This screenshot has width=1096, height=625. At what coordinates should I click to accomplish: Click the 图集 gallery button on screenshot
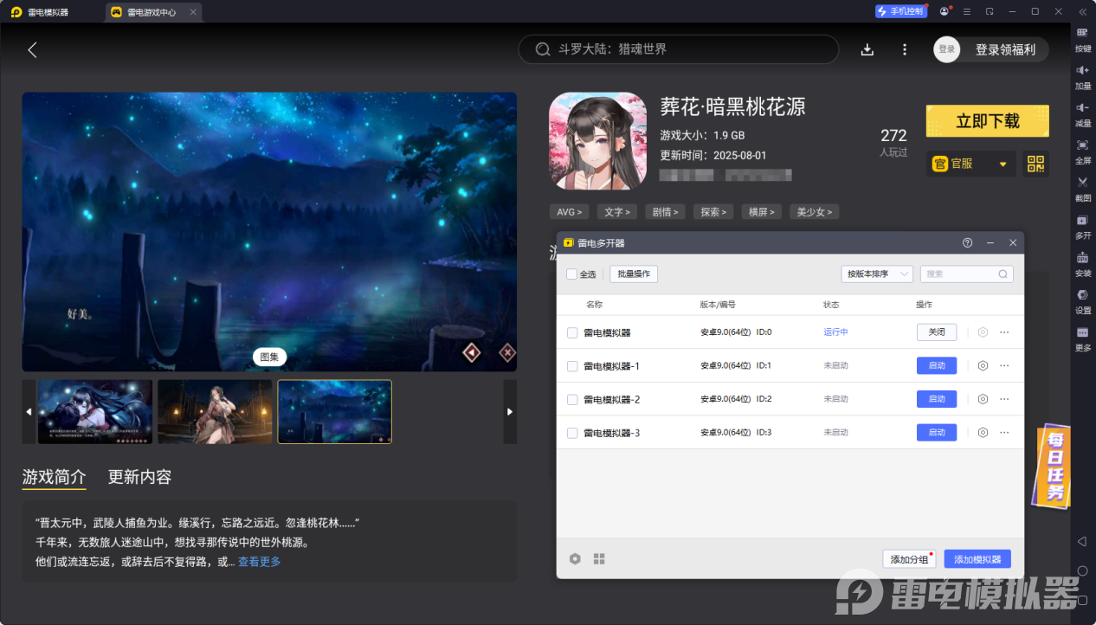coord(269,357)
